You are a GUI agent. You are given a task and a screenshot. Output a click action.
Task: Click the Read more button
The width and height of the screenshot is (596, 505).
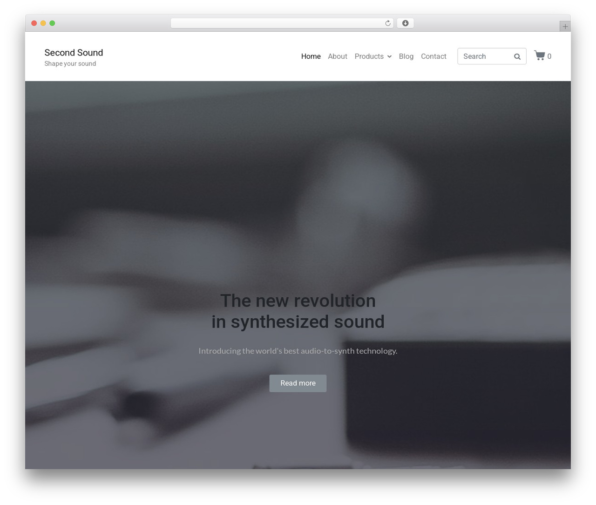[298, 383]
